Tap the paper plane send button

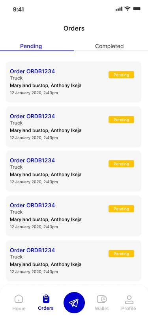[x=74, y=303]
